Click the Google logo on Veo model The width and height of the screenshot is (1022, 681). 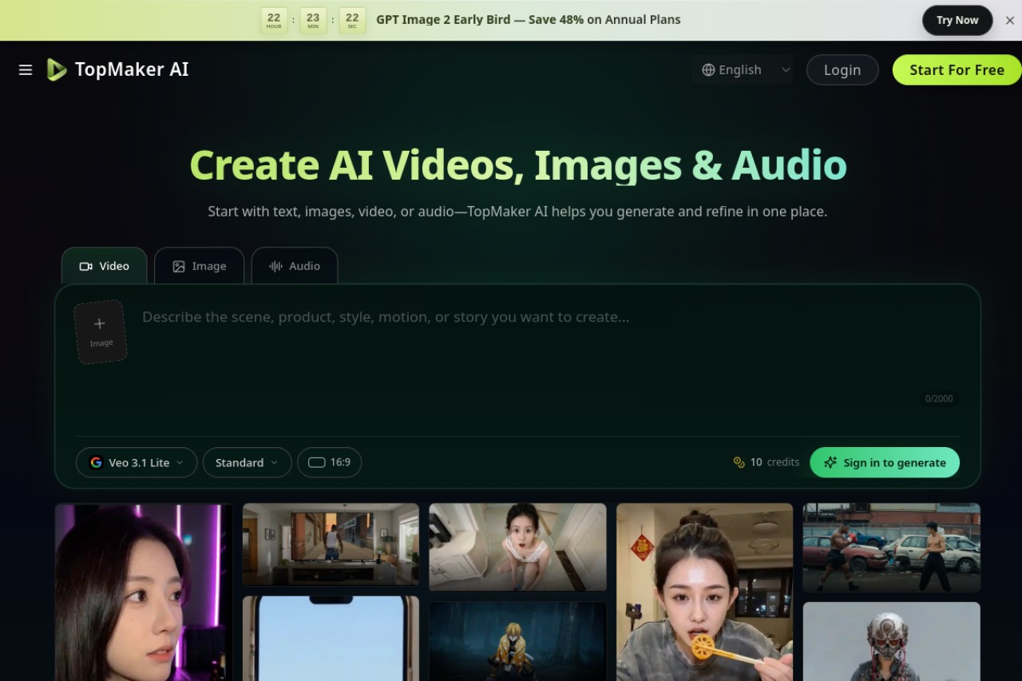(97, 462)
